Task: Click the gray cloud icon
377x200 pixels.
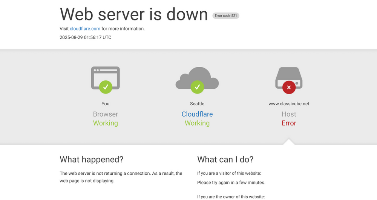Action: click(197, 78)
